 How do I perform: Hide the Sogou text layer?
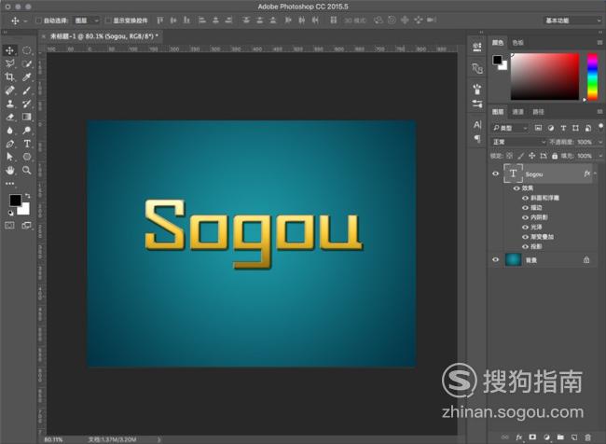tap(495, 173)
